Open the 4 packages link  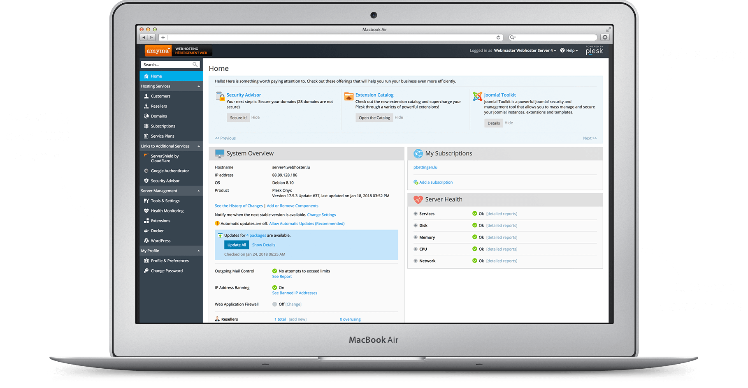coord(256,236)
